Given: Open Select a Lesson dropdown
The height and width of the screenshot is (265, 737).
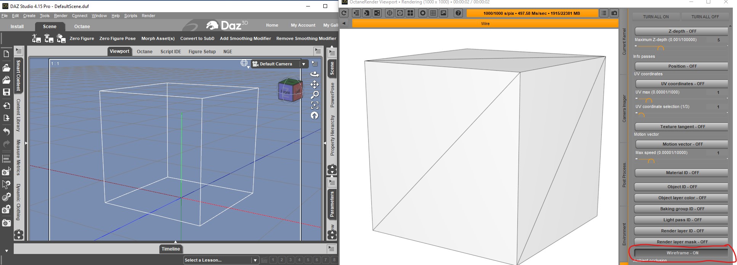Looking at the screenshot, I should coord(221,260).
